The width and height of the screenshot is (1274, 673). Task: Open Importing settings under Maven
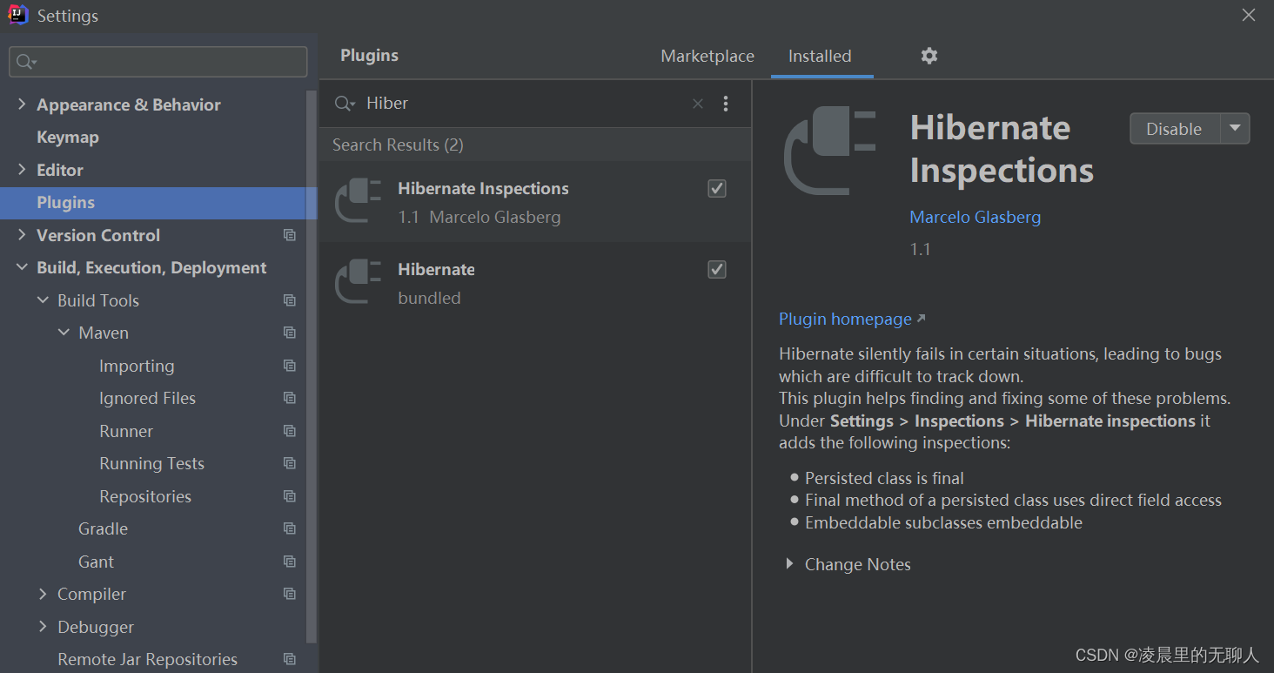137,366
